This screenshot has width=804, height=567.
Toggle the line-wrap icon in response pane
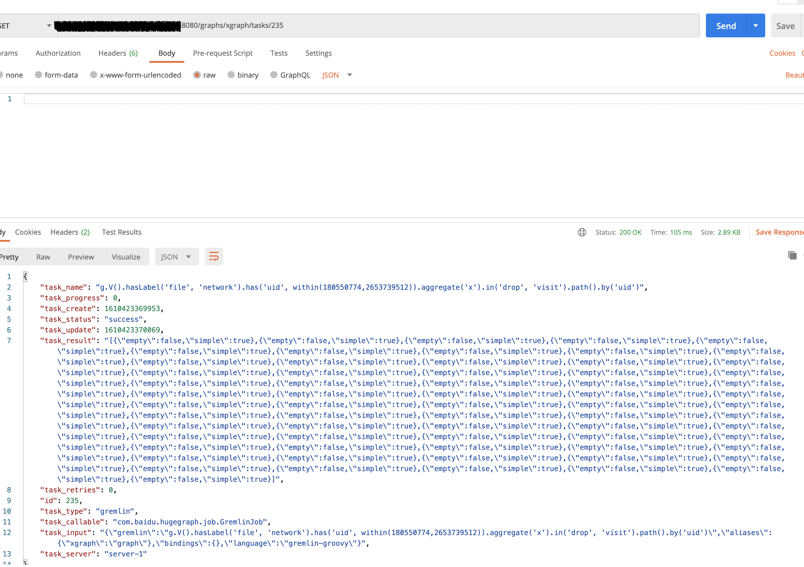tap(213, 256)
